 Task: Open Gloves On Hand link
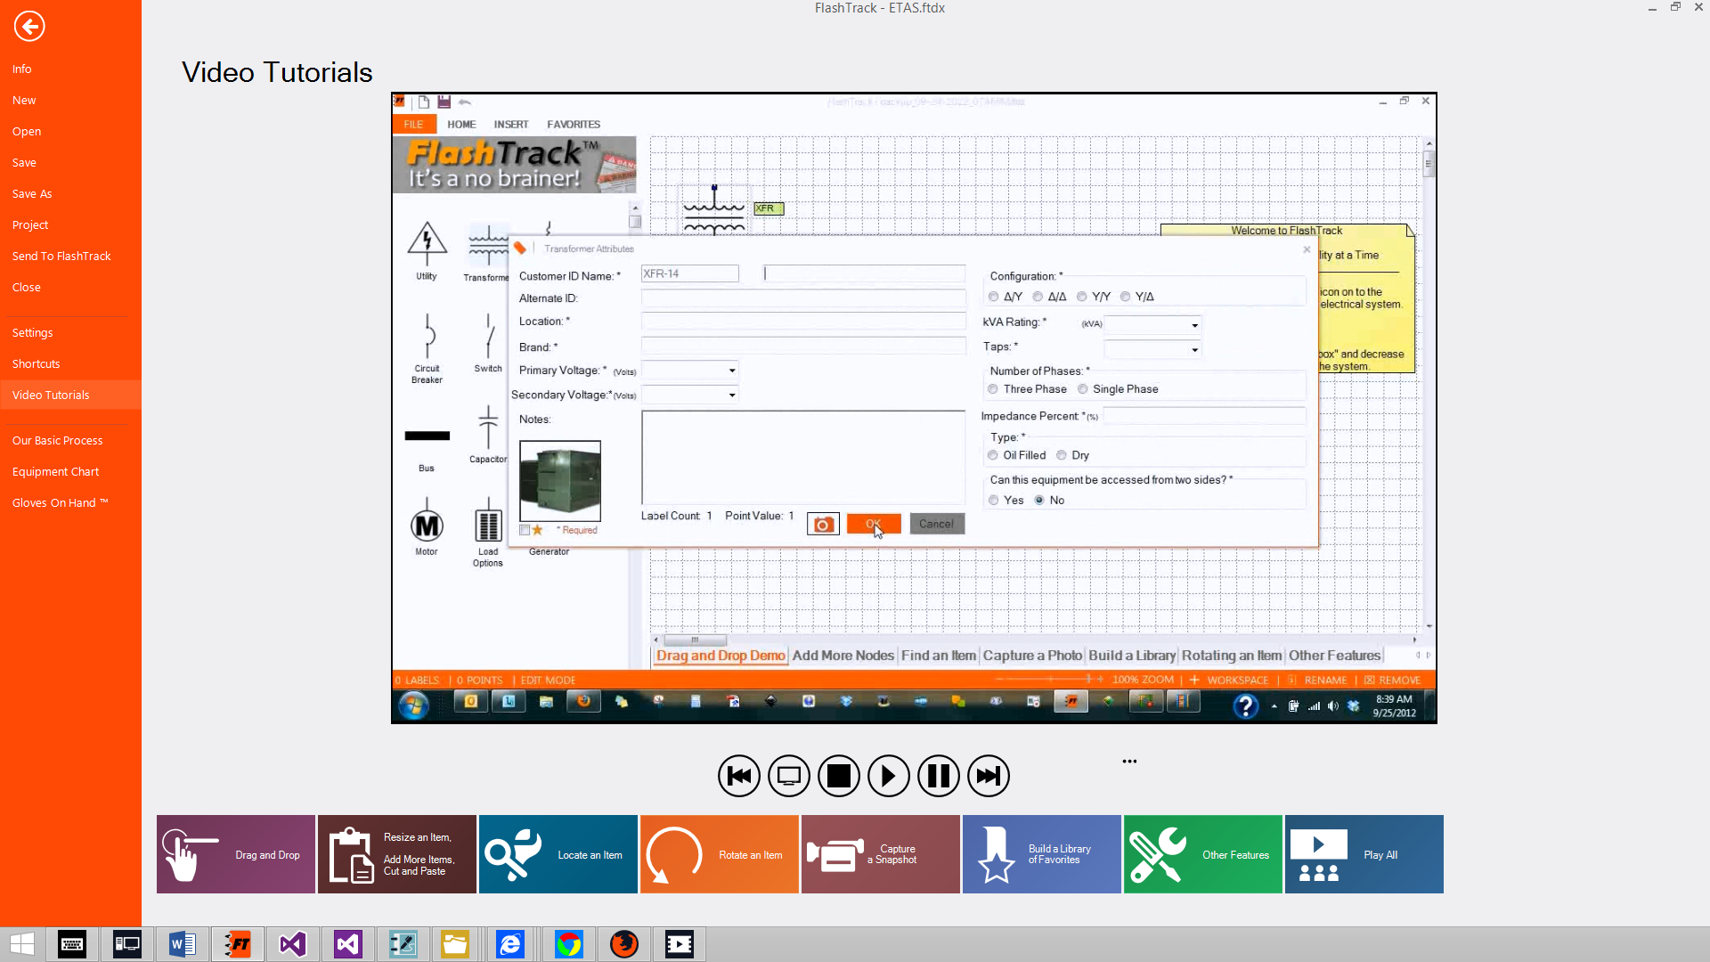tap(61, 502)
